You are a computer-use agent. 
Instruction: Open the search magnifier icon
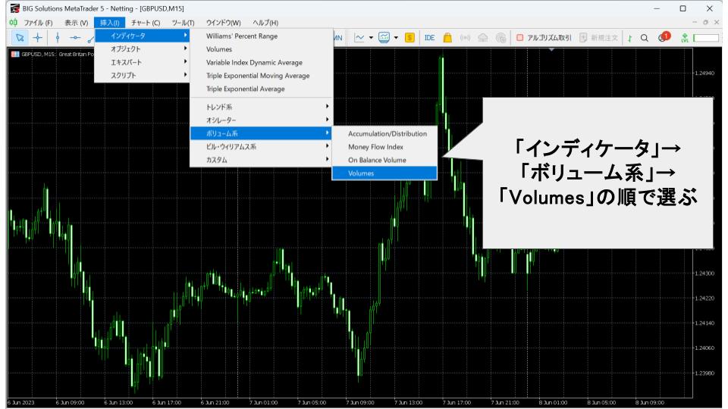(645, 38)
